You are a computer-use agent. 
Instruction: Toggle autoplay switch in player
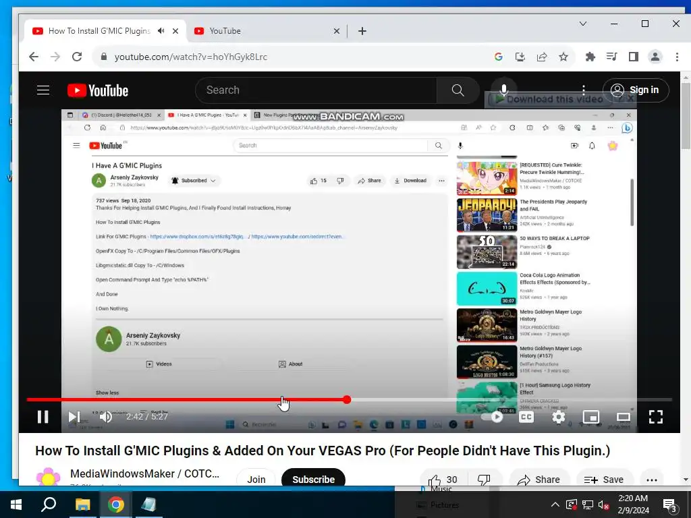click(493, 417)
